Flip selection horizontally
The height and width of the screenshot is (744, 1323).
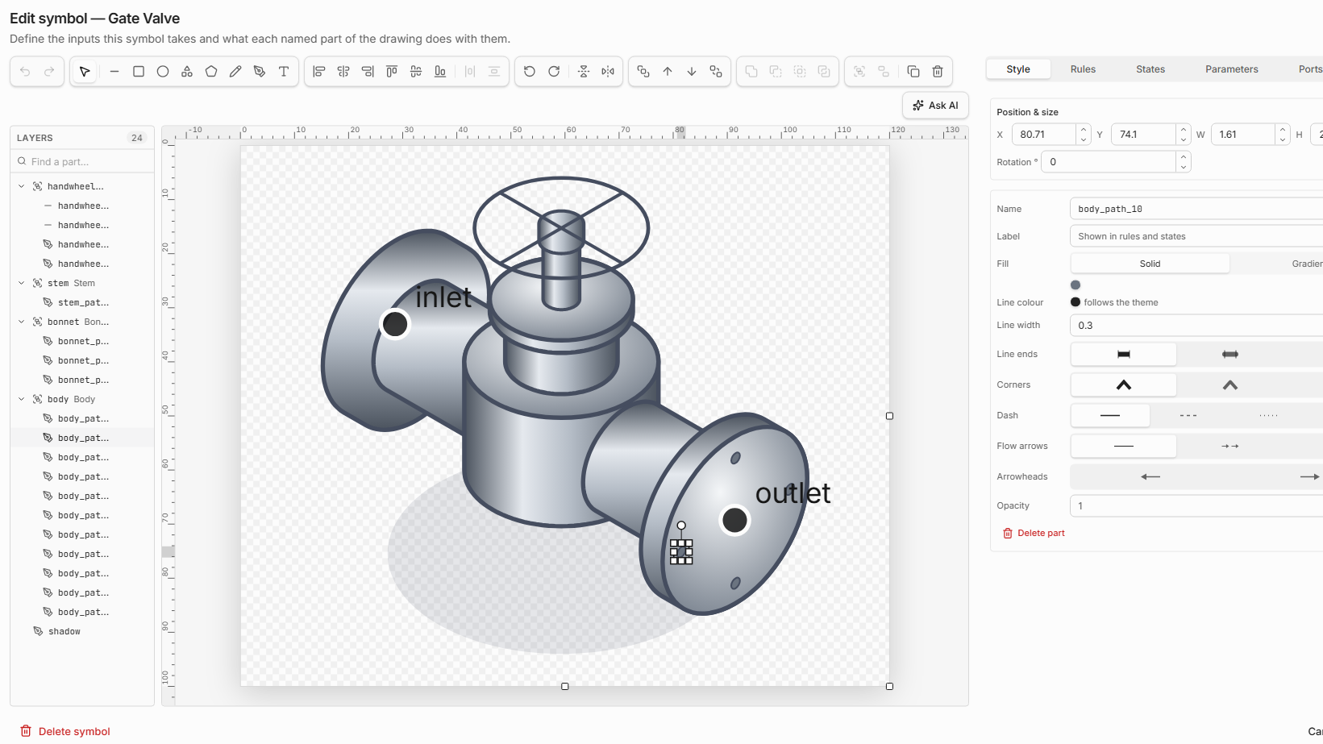(608, 72)
